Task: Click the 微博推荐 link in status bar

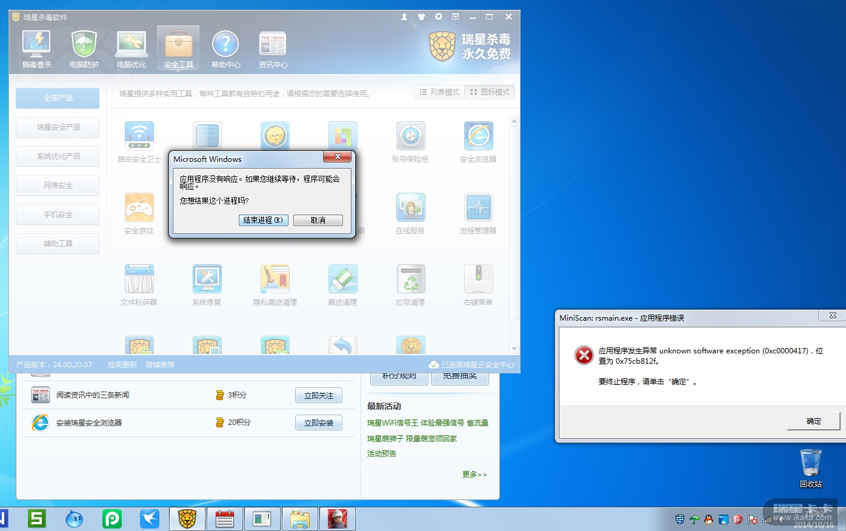Action: [160, 364]
